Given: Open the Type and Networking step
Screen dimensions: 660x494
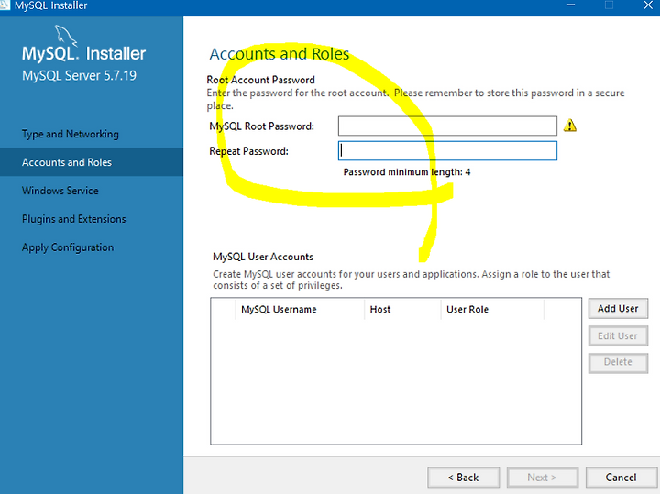Looking at the screenshot, I should click(71, 134).
